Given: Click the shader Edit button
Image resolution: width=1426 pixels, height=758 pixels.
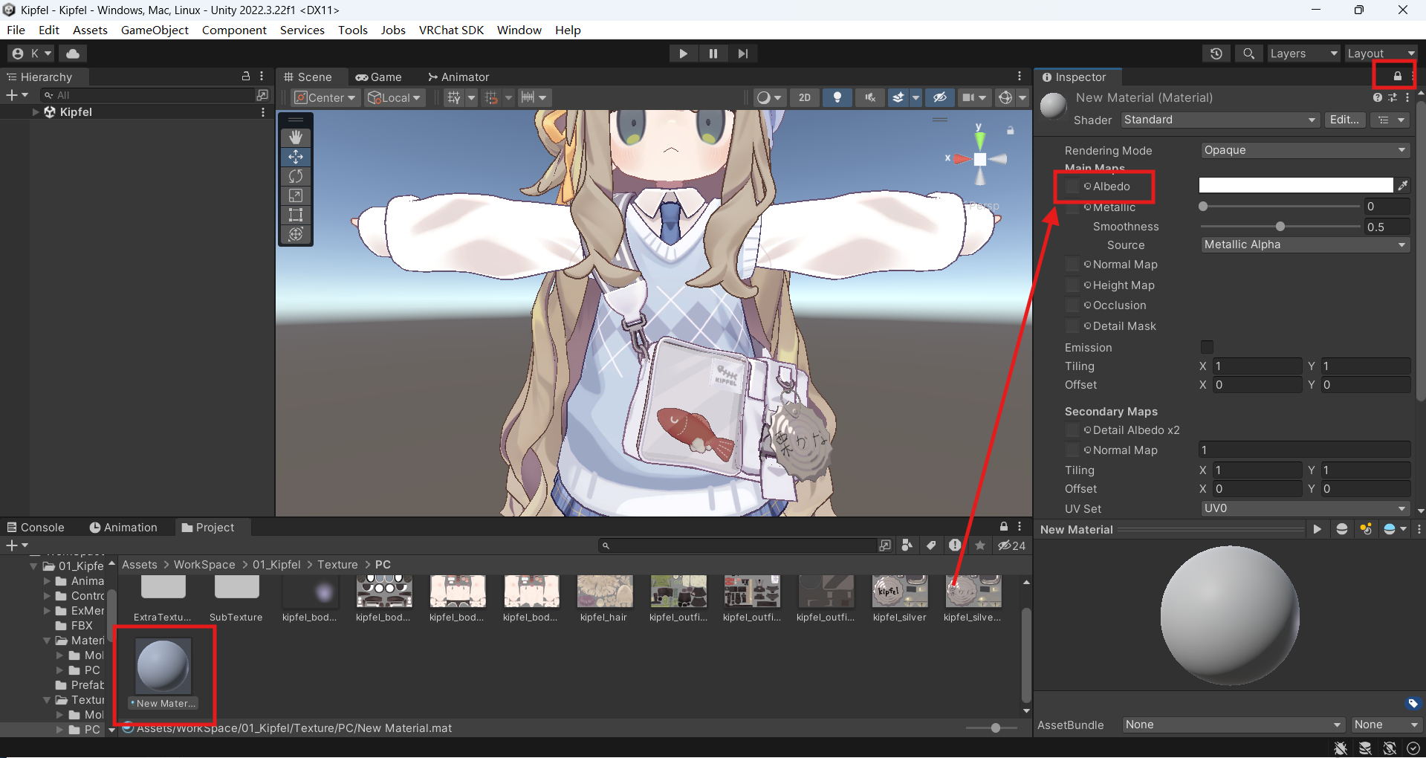Looking at the screenshot, I should [1344, 120].
